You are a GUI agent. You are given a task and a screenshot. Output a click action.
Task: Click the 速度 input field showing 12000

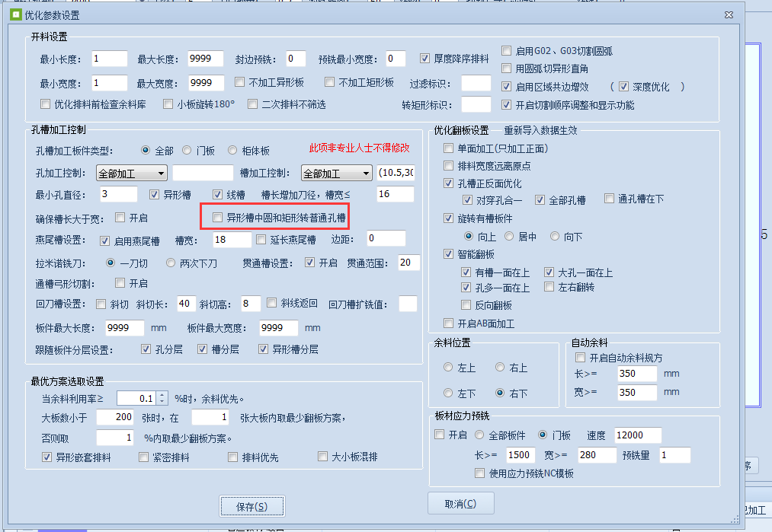tap(637, 435)
